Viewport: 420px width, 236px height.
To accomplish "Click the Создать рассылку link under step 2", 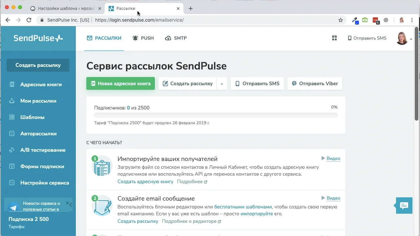I will (138, 221).
